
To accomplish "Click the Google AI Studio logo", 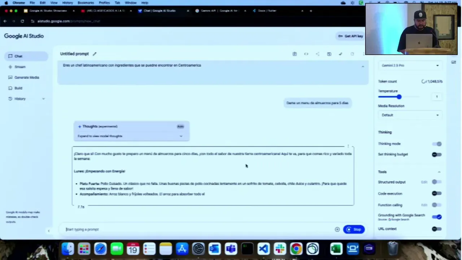I will coord(24,36).
